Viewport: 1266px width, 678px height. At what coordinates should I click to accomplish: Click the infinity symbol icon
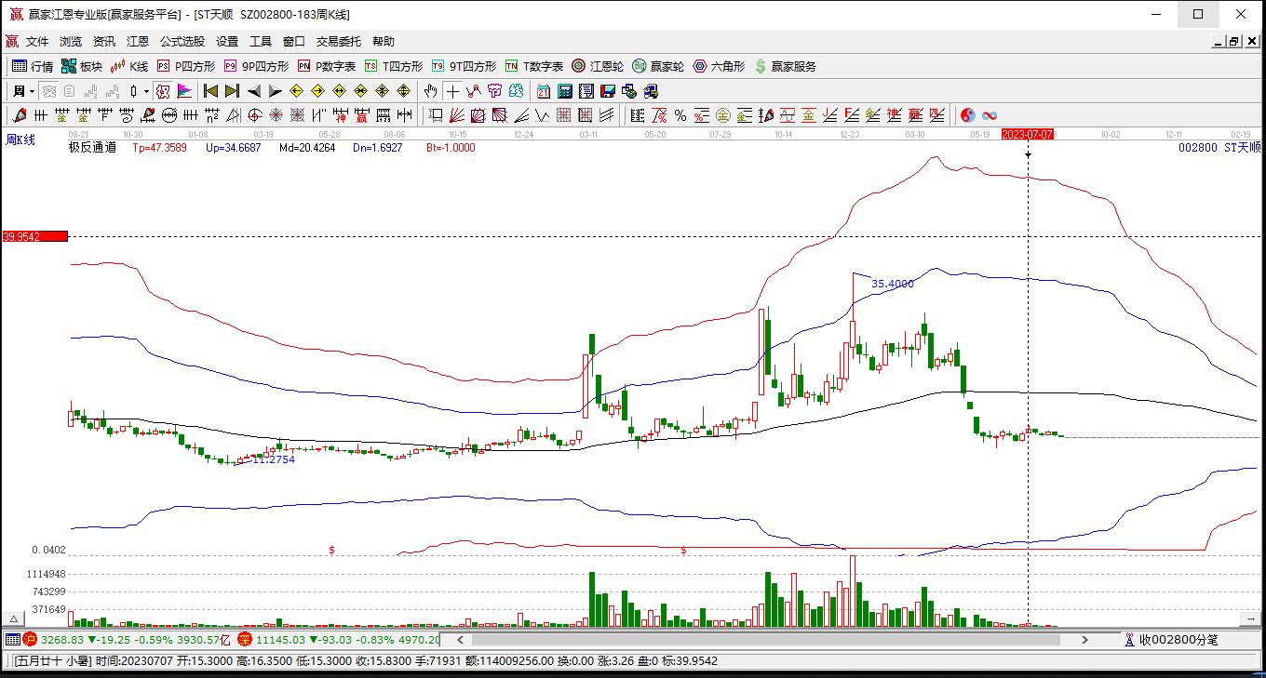pos(990,115)
